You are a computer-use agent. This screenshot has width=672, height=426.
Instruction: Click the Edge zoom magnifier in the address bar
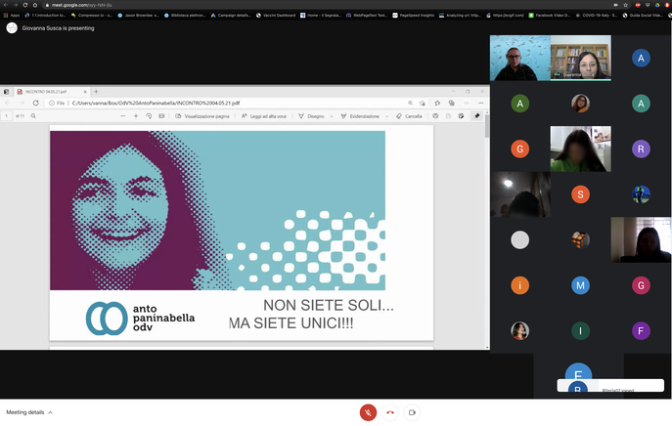pyautogui.click(x=410, y=103)
